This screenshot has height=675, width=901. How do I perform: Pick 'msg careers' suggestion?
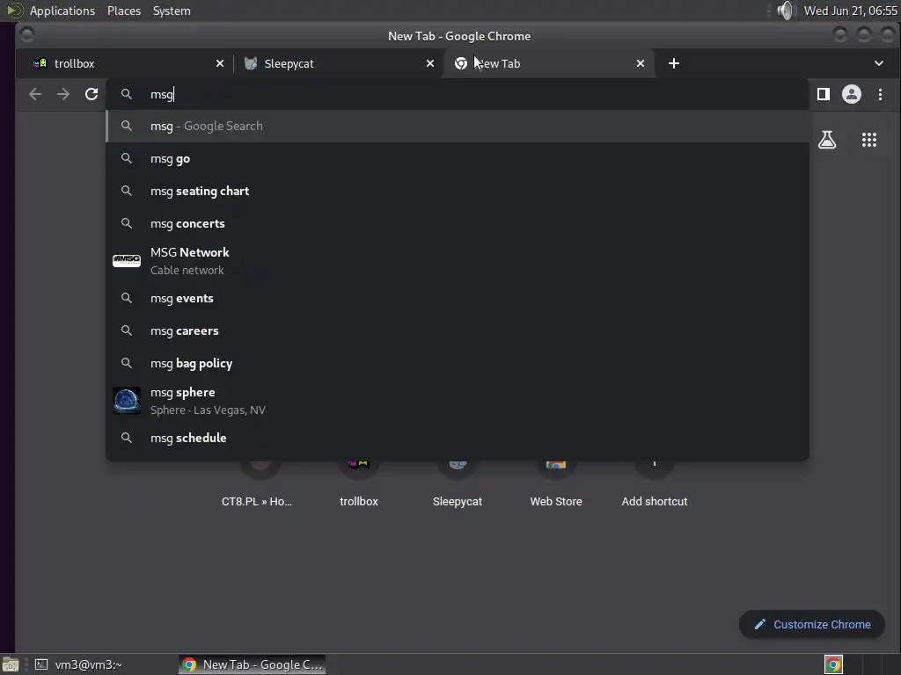[x=458, y=330]
